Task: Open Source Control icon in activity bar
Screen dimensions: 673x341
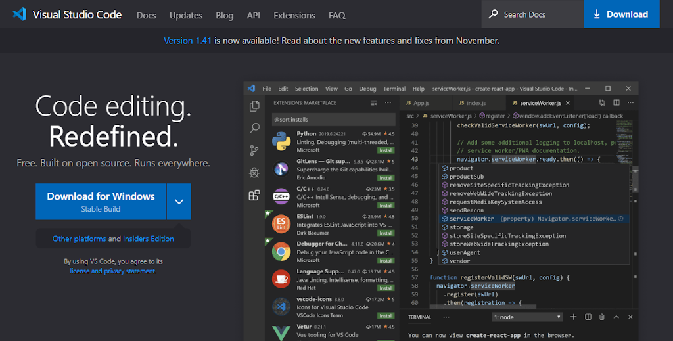Action: coord(254,150)
